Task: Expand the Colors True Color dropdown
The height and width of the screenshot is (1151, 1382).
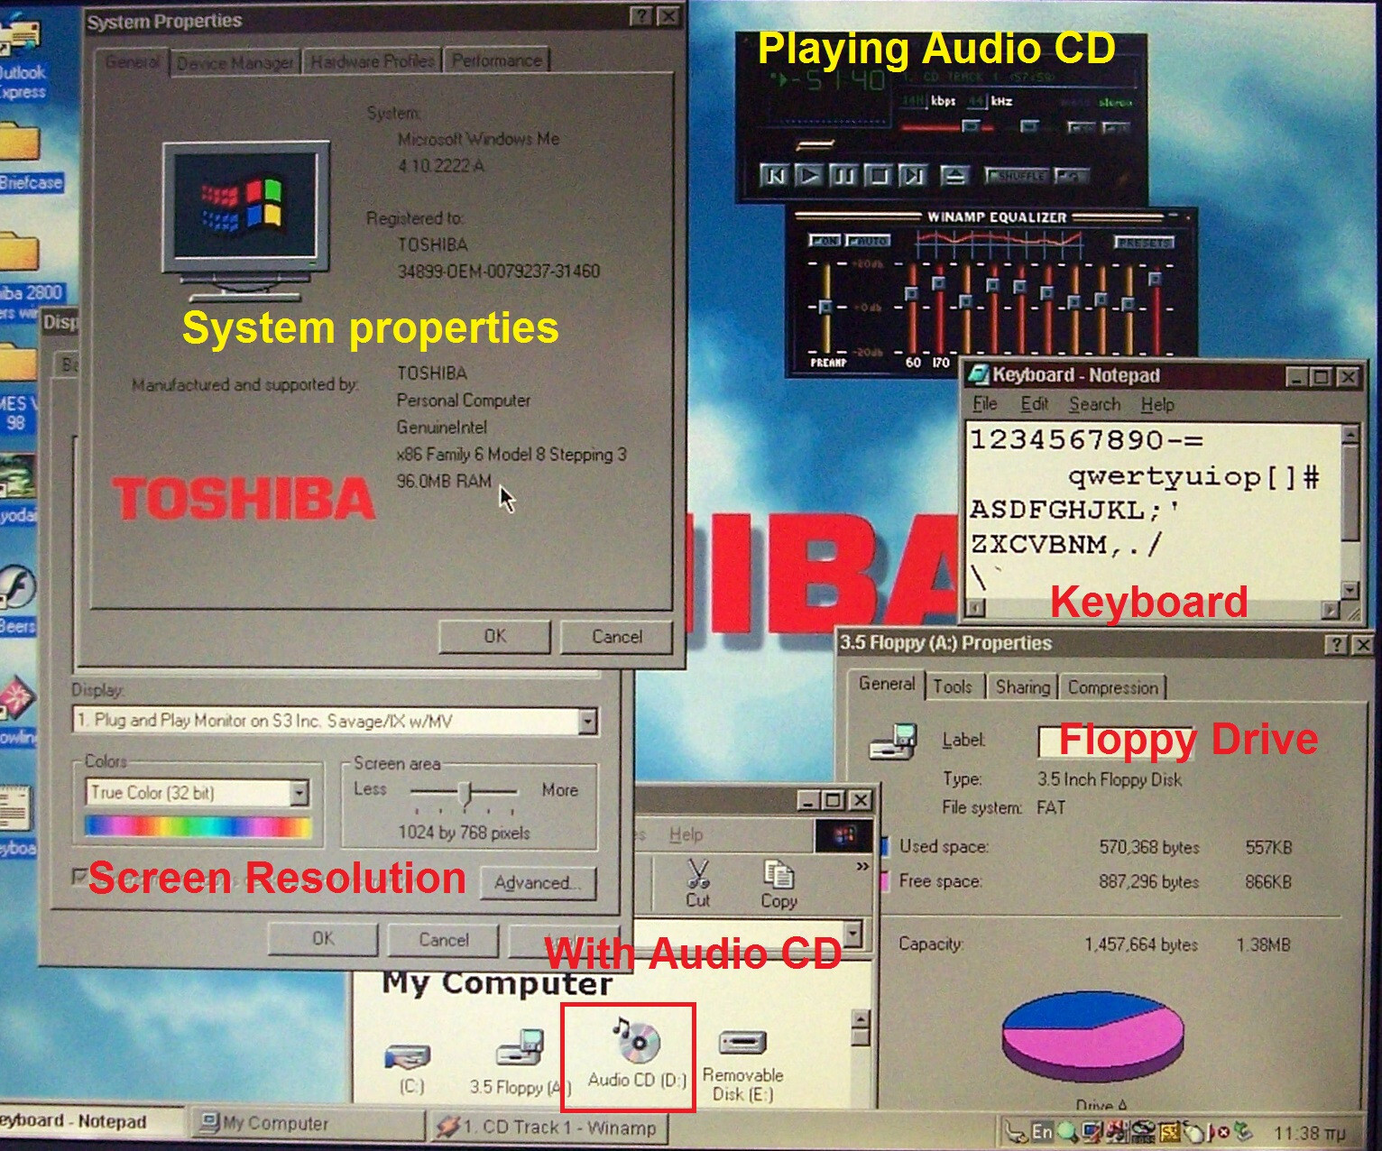Action: [299, 793]
